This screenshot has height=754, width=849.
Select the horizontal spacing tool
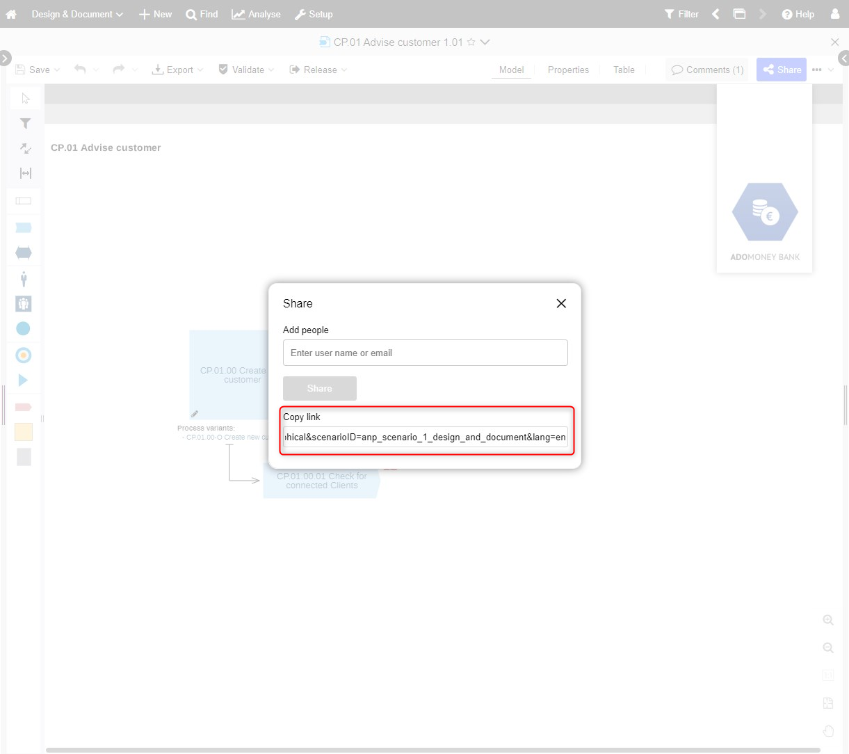click(26, 173)
